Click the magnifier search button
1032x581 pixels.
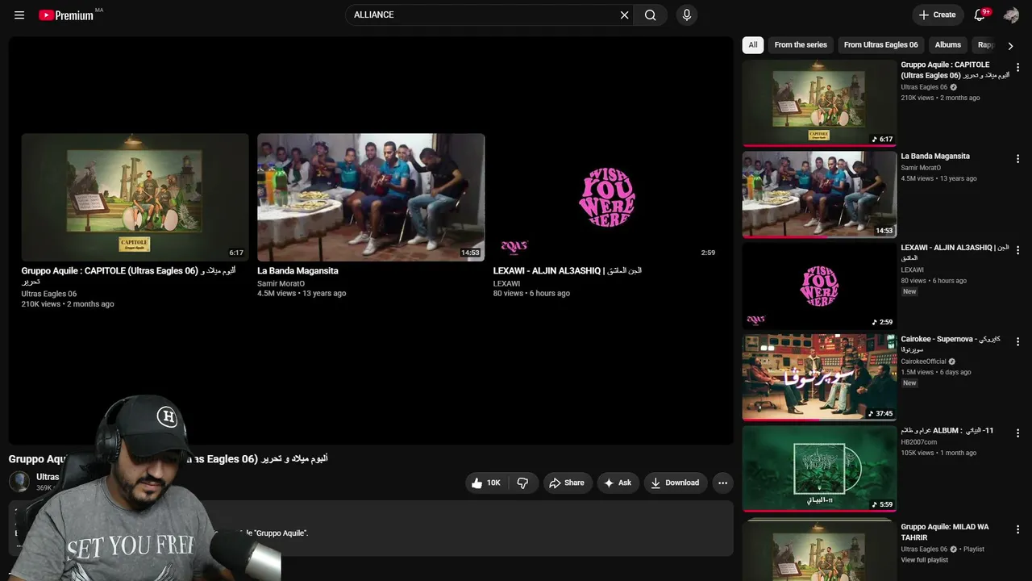[651, 15]
